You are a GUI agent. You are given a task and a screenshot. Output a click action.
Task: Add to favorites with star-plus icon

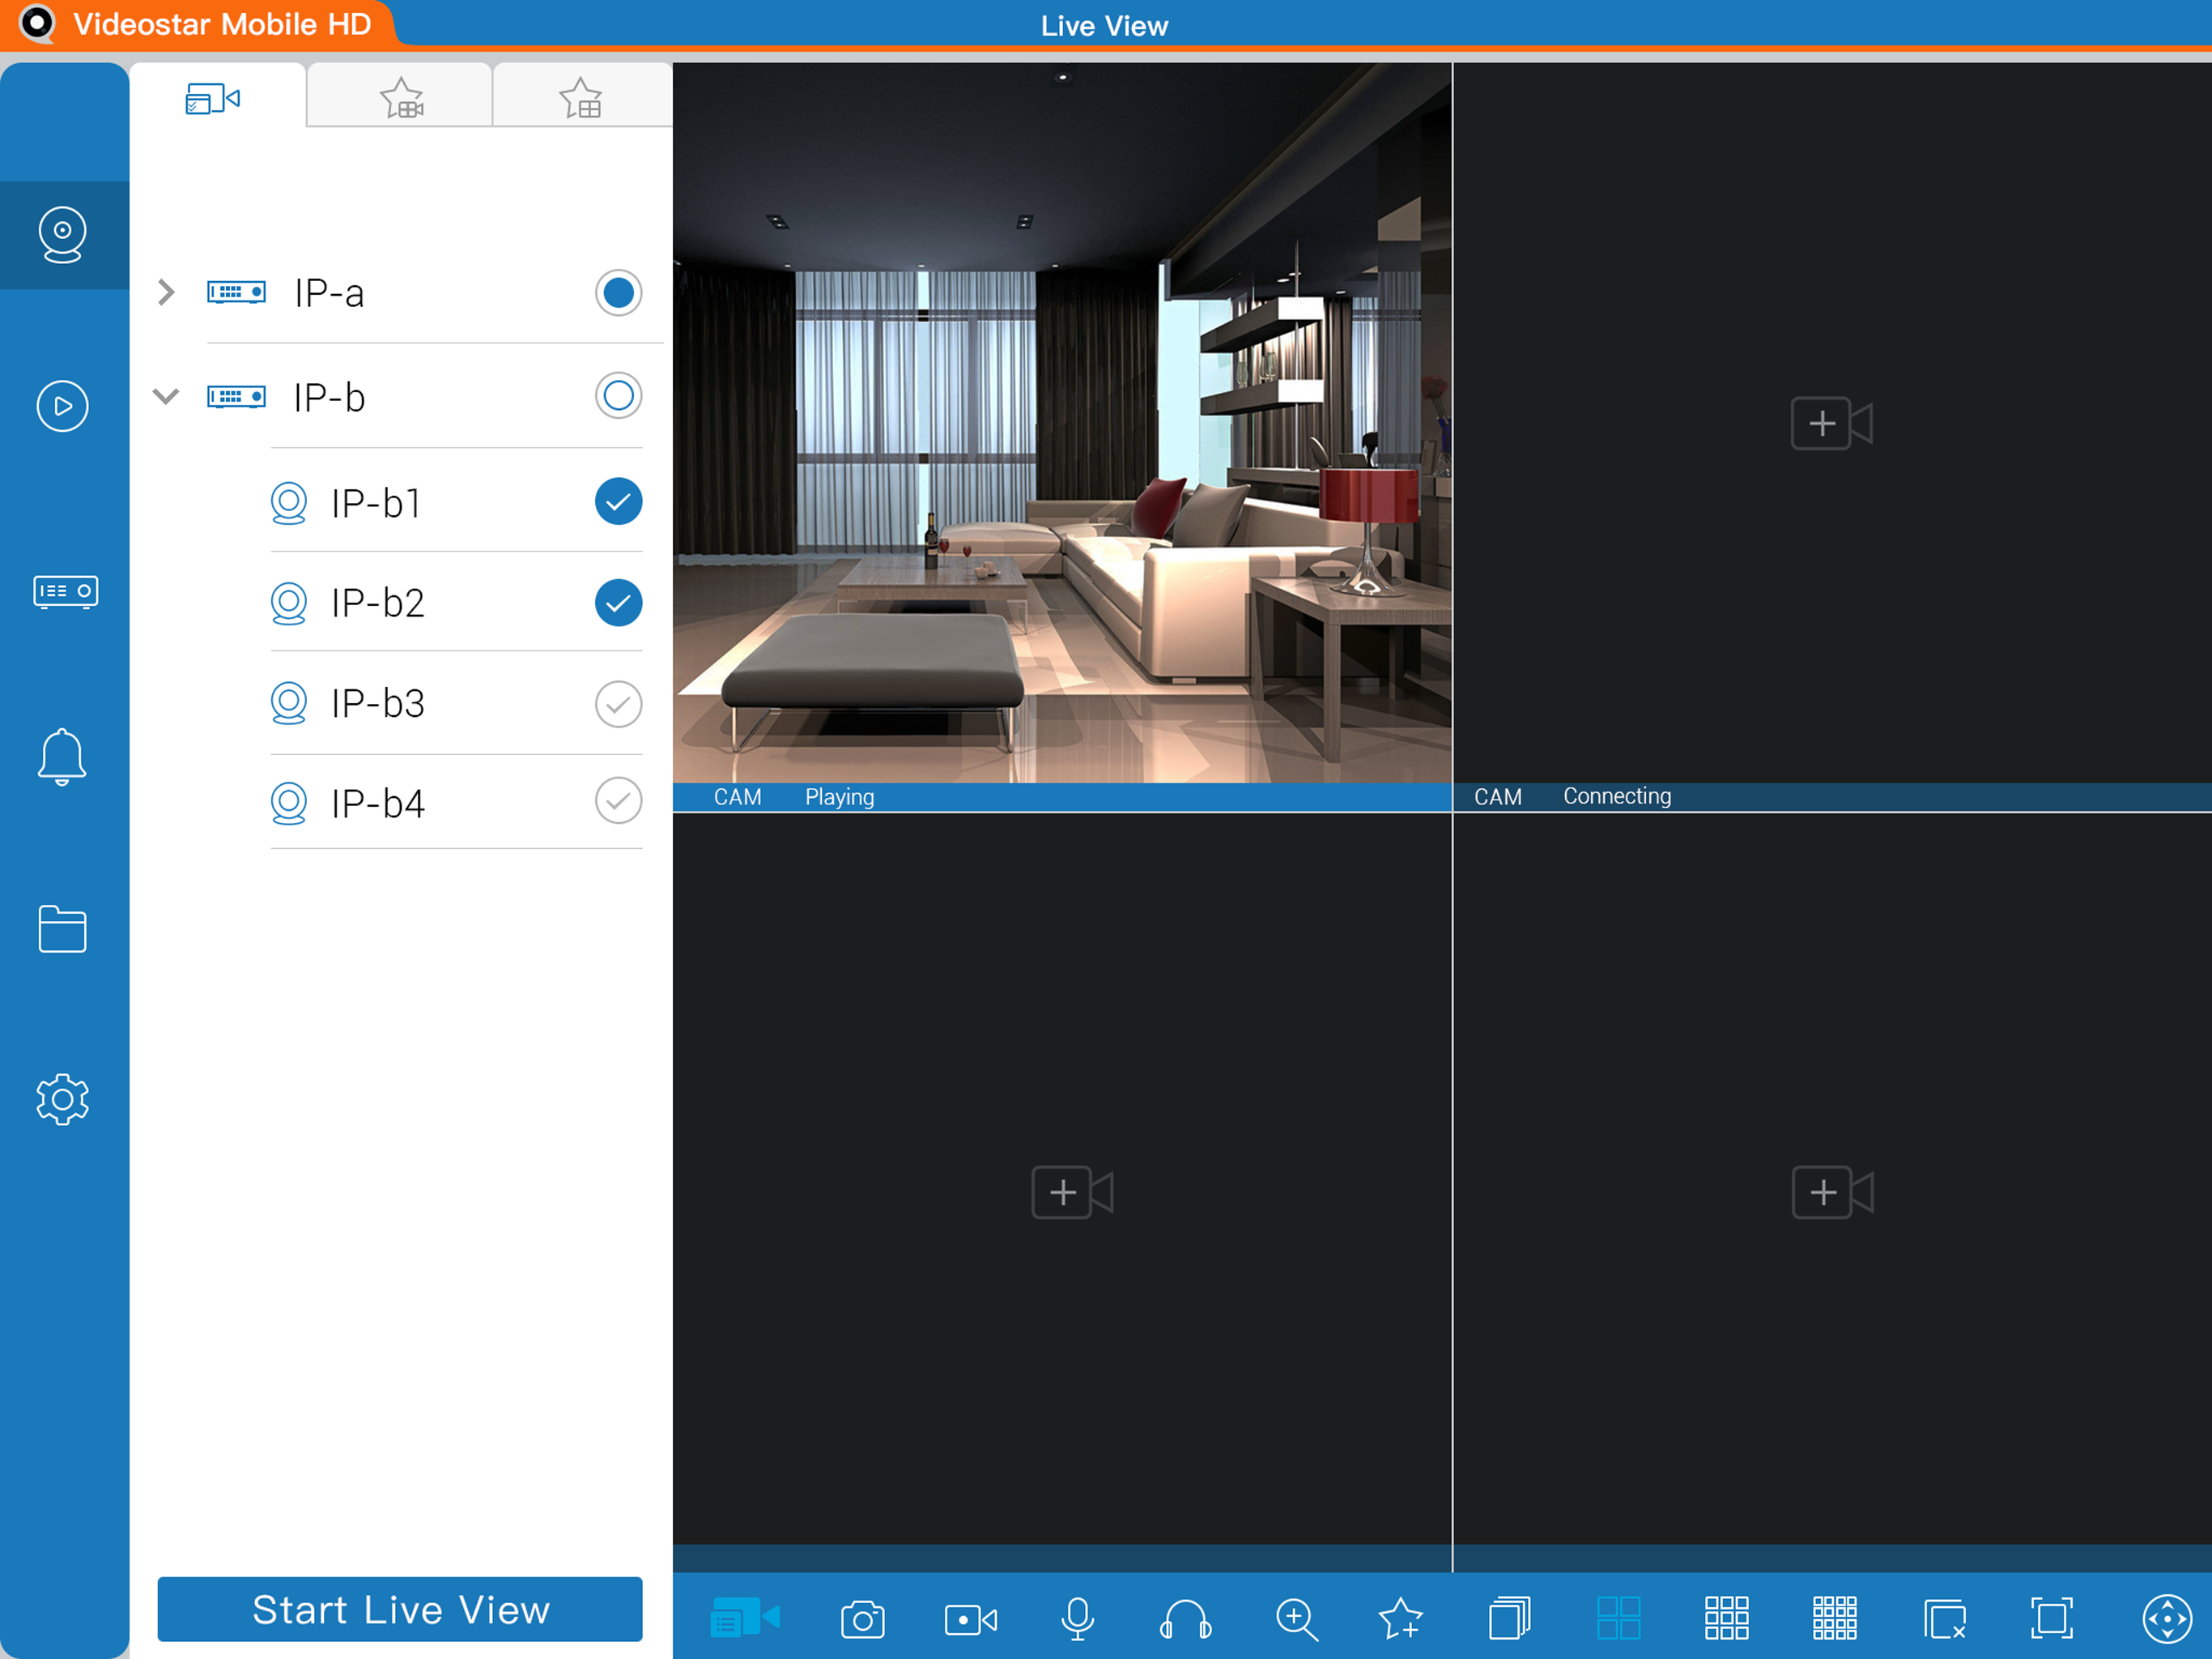[x=1400, y=1618]
